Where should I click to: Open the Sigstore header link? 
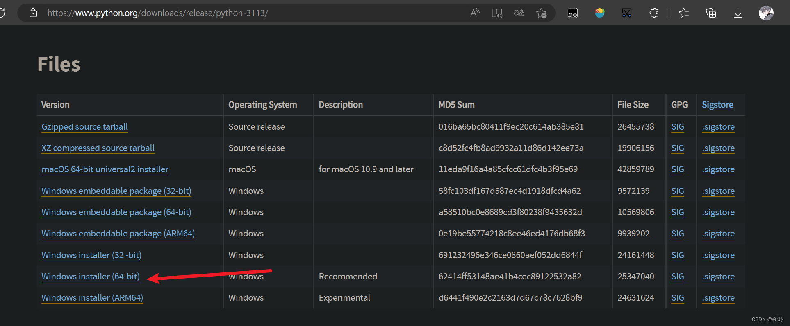[717, 105]
